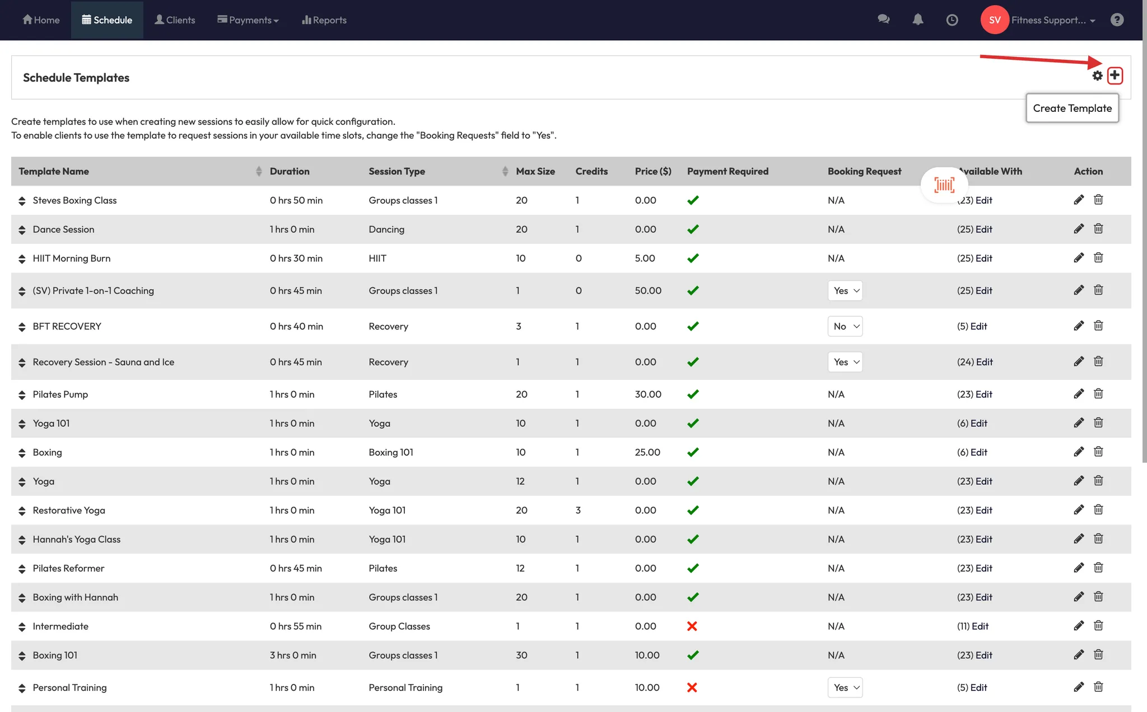Open the notifications bell

pyautogui.click(x=917, y=20)
